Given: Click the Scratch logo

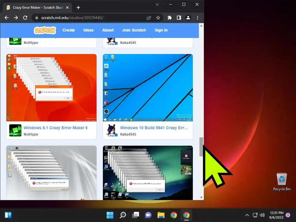Looking at the screenshot, I should point(45,30).
